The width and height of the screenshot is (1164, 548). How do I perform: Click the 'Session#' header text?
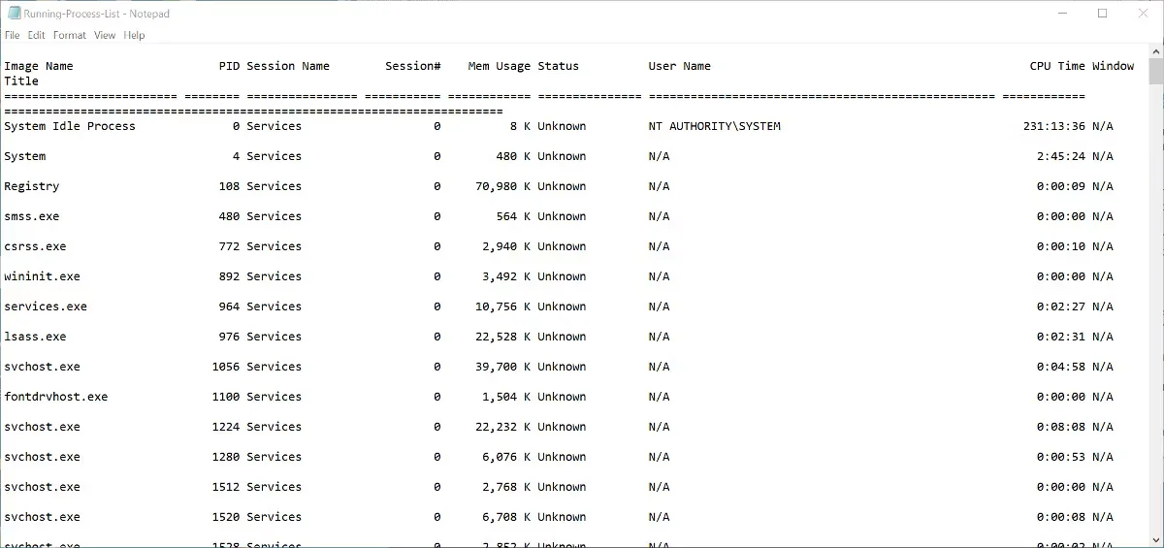(x=413, y=66)
